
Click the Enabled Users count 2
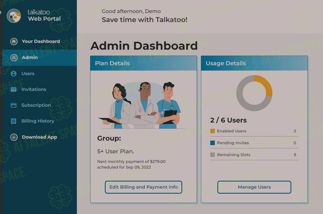point(295,131)
